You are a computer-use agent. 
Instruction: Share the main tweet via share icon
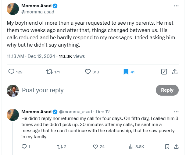point(175,72)
